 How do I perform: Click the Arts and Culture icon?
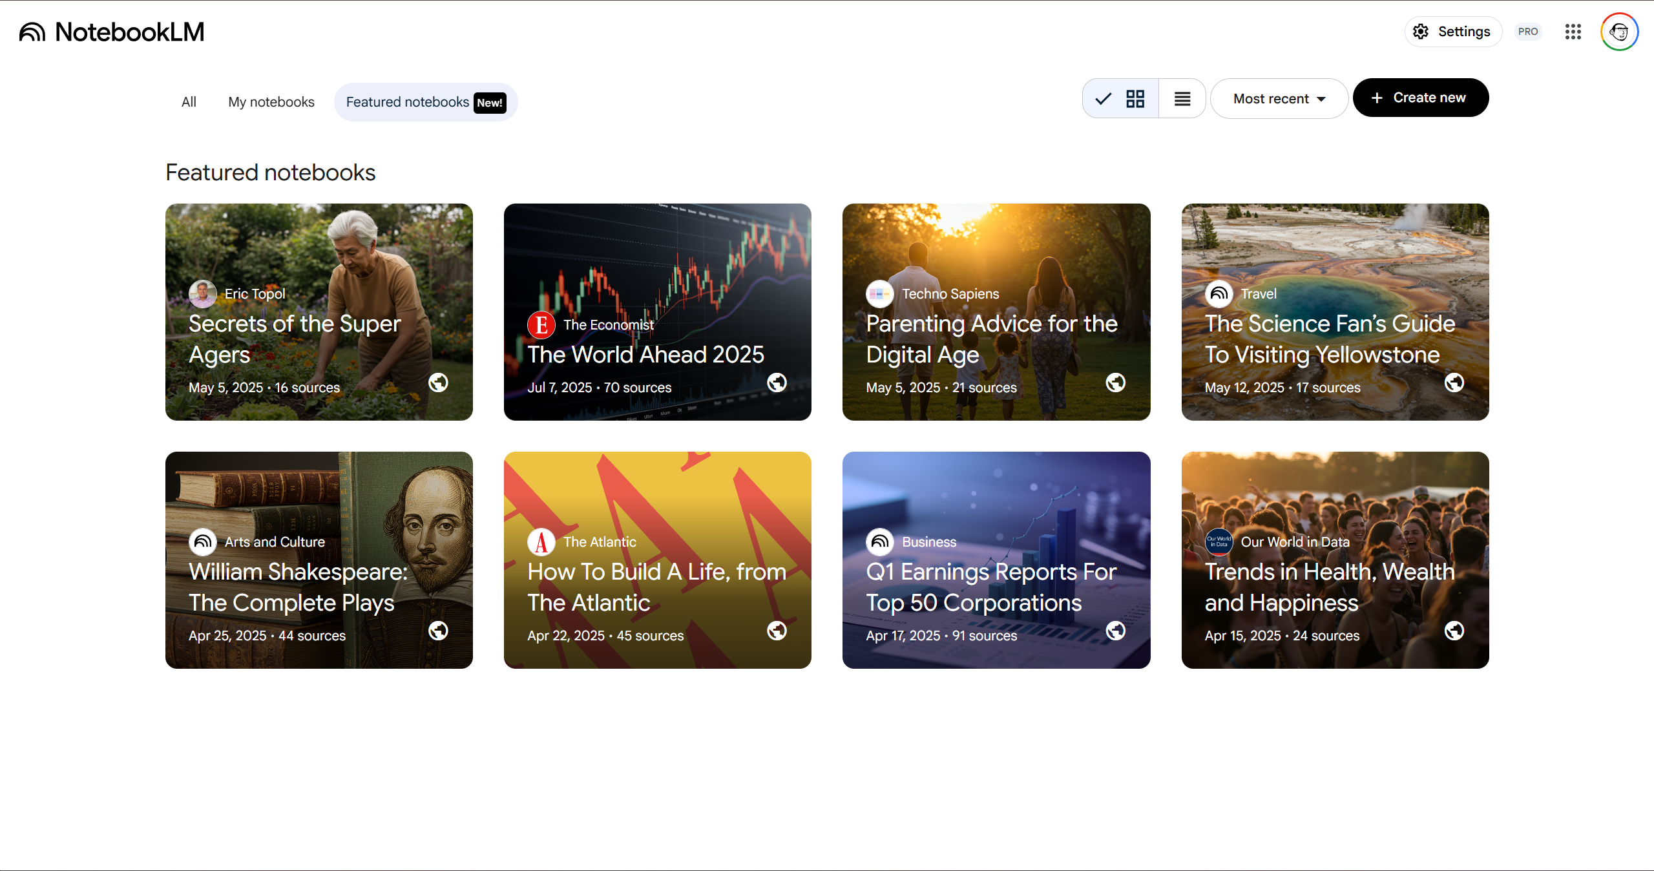[x=203, y=542]
